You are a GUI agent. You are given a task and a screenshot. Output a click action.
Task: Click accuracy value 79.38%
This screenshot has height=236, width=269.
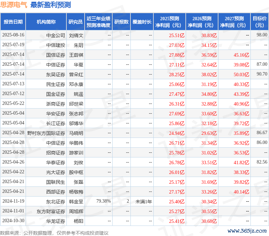(x=103, y=201)
